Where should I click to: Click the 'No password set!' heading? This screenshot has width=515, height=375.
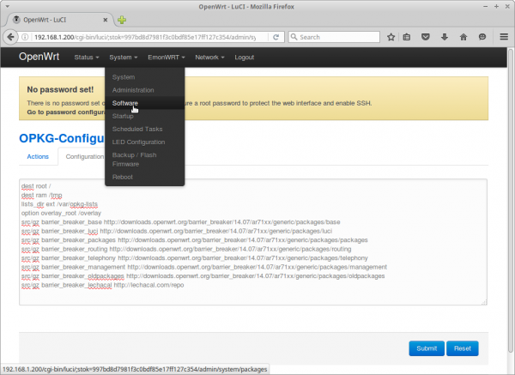click(x=60, y=89)
